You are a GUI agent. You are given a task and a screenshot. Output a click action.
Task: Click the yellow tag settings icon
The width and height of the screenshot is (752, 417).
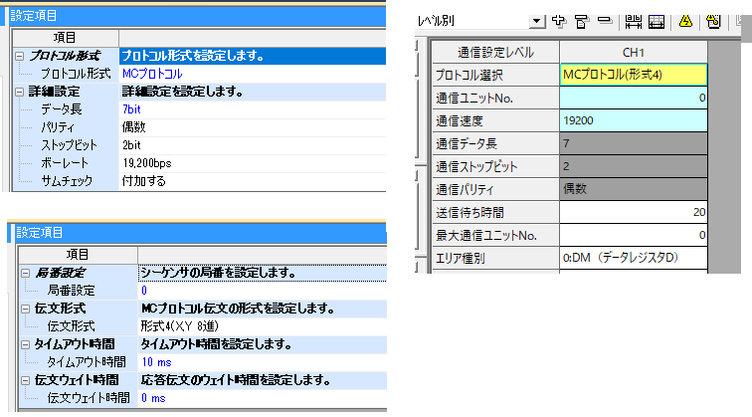[x=713, y=21]
